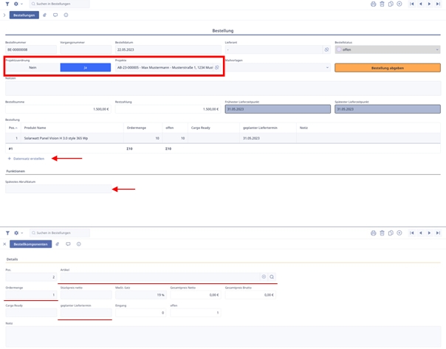
Task: Go to first record in lower toolbar
Action: click(x=412, y=233)
